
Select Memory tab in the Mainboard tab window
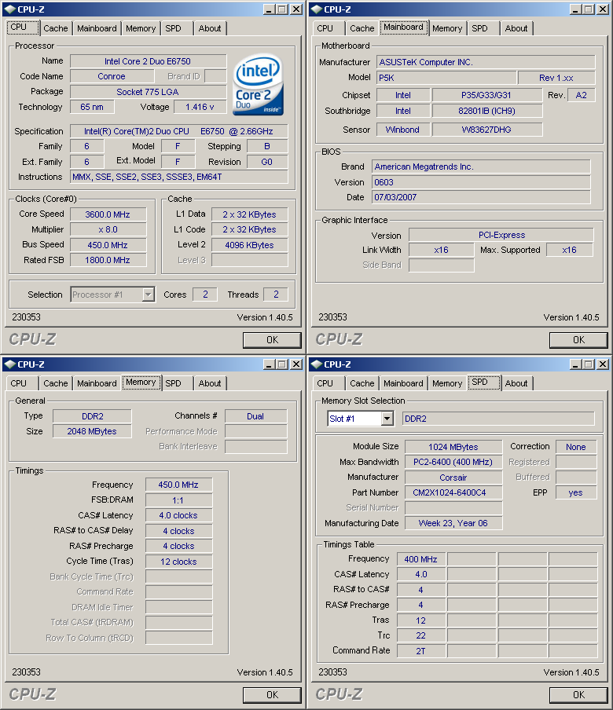pyautogui.click(x=446, y=28)
